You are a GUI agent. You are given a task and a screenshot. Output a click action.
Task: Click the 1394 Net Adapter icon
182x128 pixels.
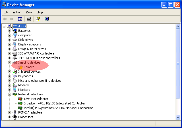click(x=20, y=99)
